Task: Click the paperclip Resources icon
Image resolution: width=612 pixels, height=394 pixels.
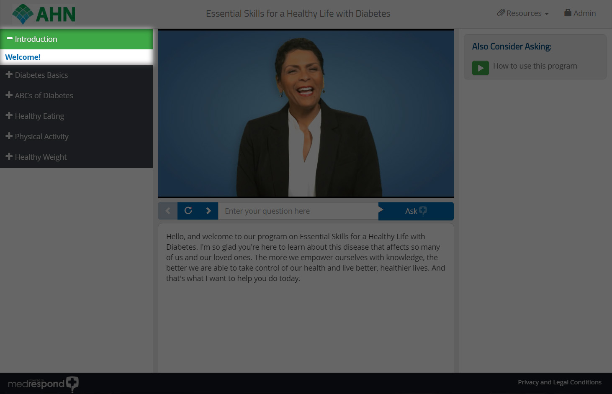Action: (x=501, y=13)
